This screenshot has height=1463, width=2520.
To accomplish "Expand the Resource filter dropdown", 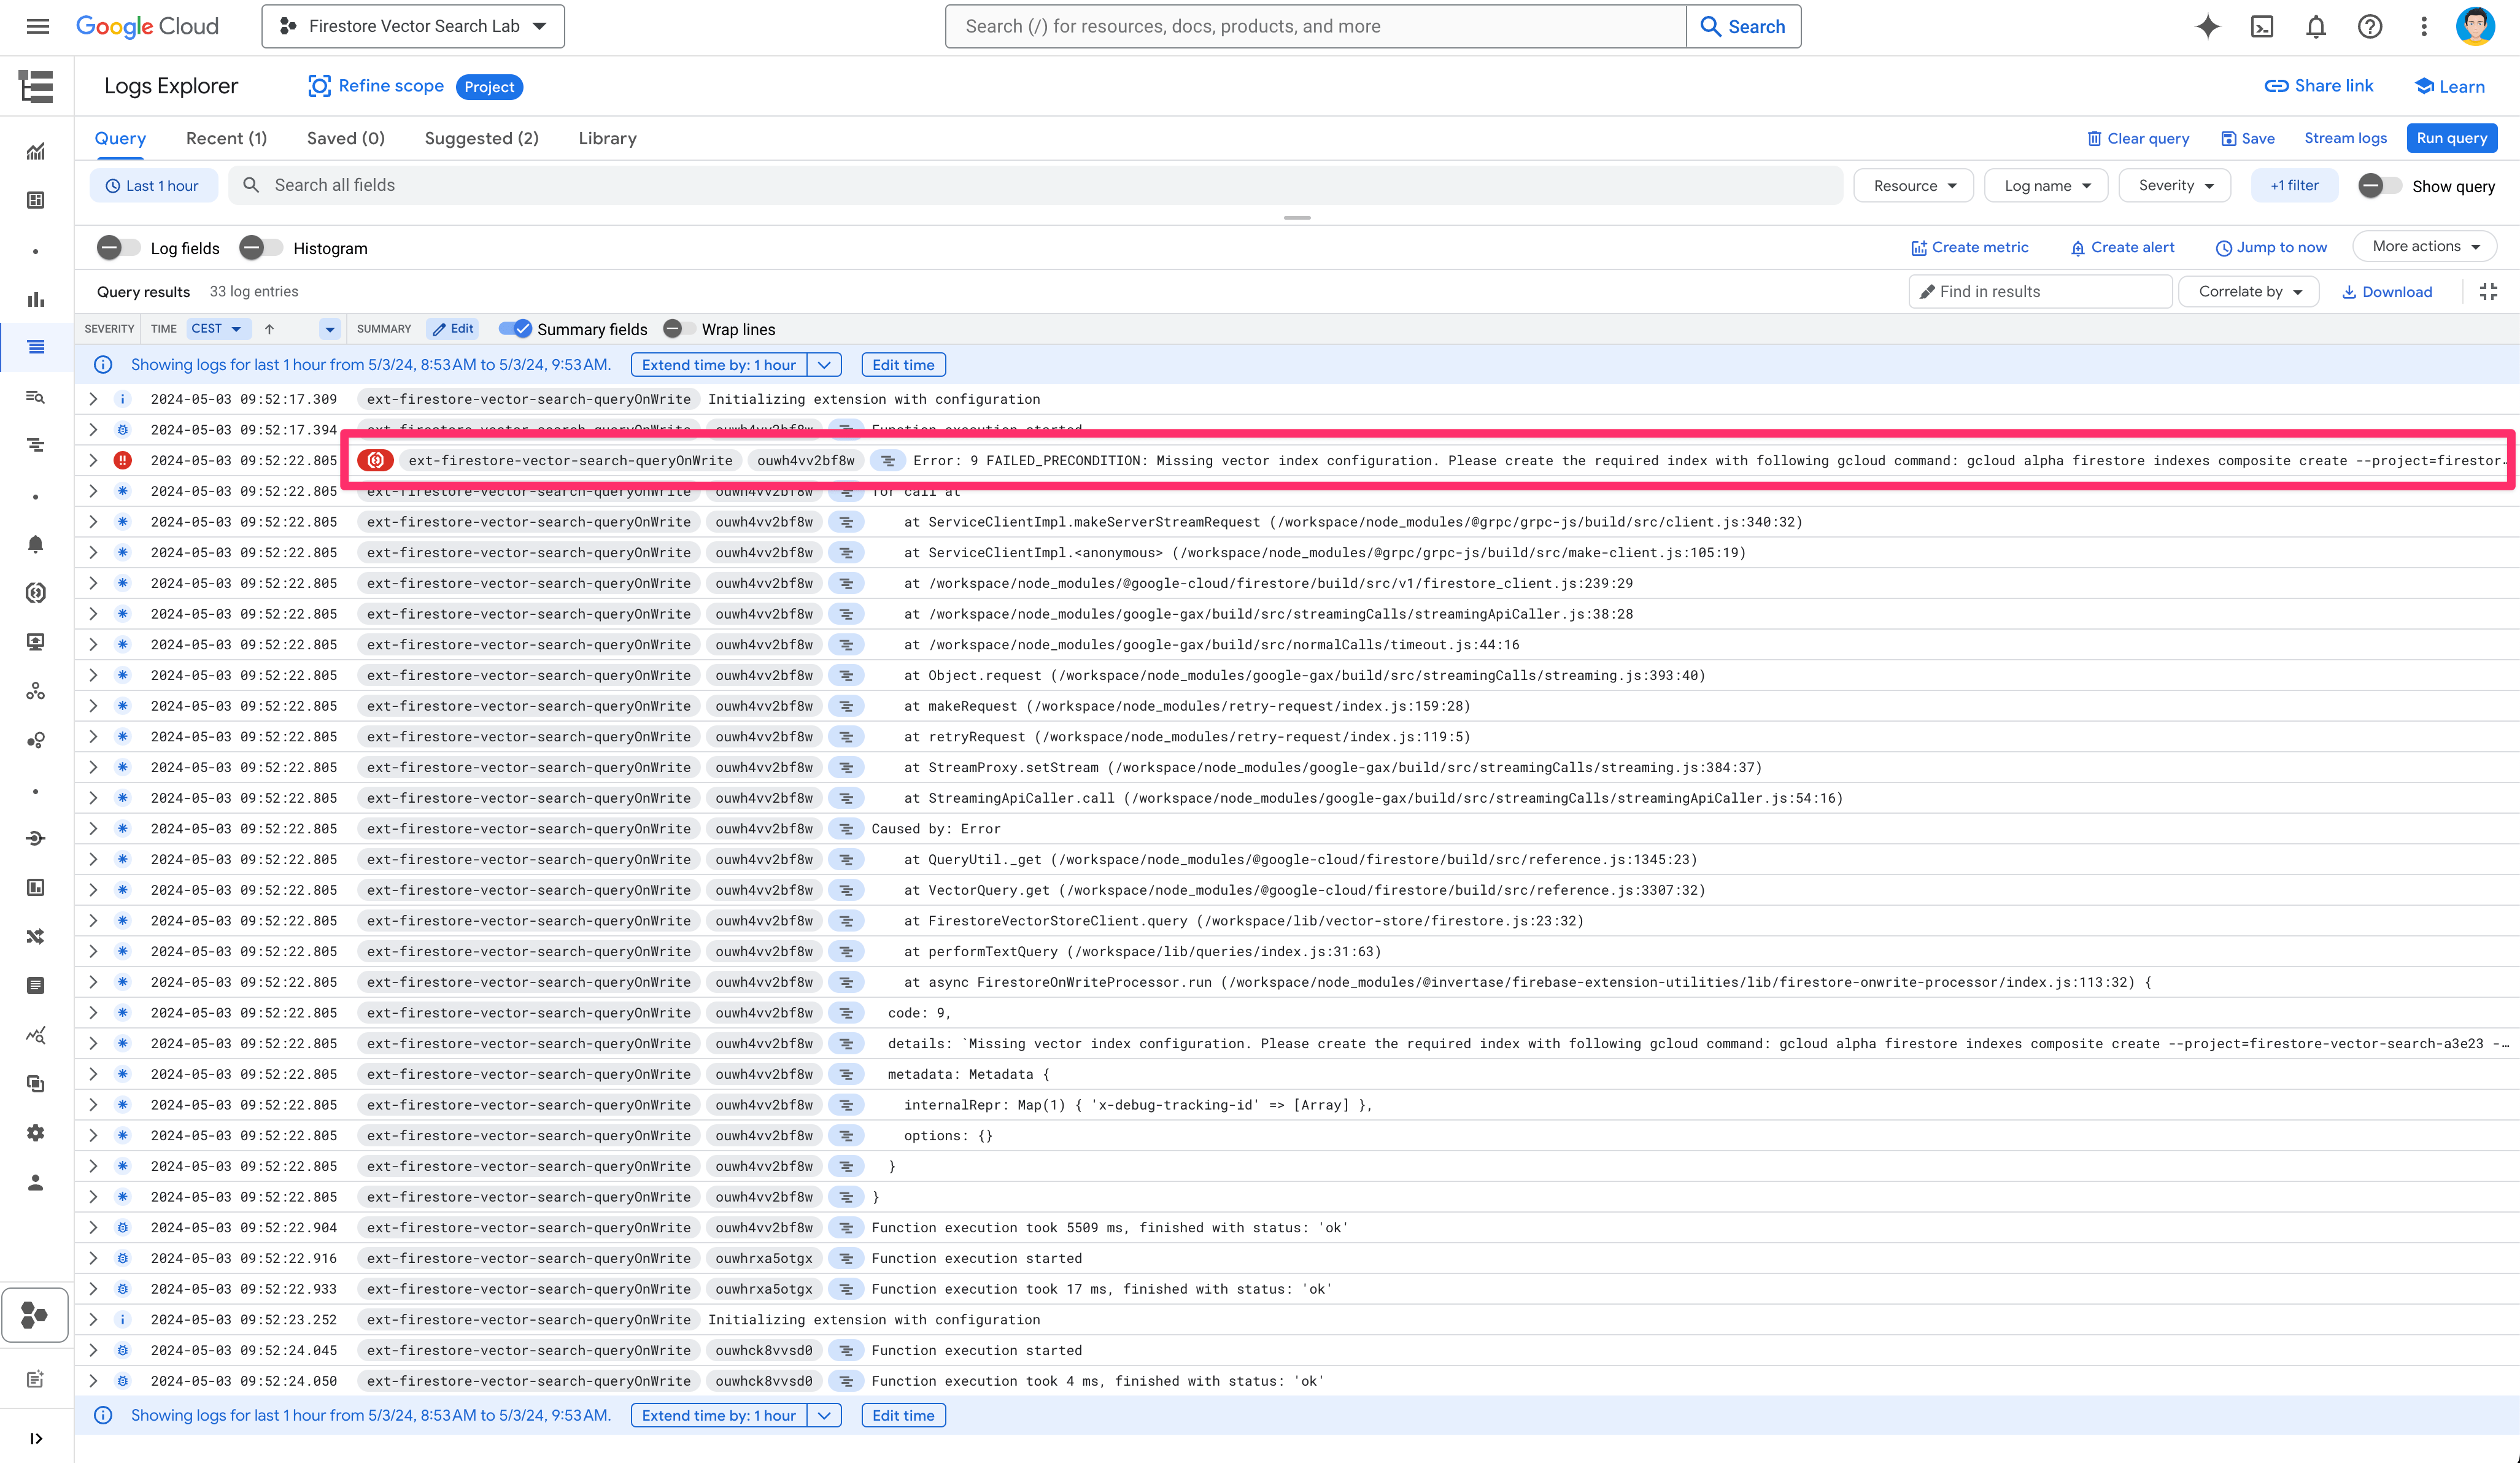I will pos(1912,185).
